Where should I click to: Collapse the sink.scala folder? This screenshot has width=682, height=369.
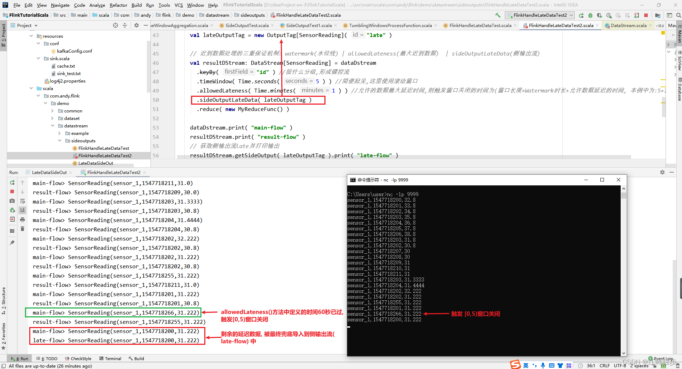coord(39,58)
